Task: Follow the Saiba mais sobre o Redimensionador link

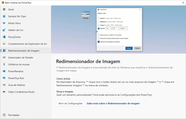Action: 113,103
